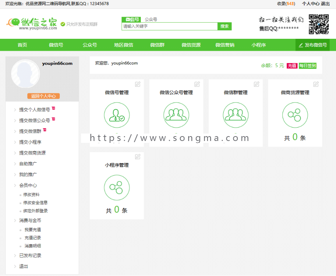Open 小程序 navigation menu item
The width and height of the screenshot is (336, 276).
click(259, 45)
